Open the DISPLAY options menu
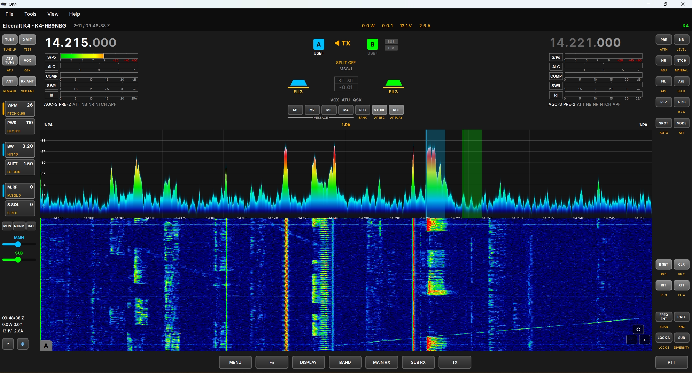 point(308,362)
